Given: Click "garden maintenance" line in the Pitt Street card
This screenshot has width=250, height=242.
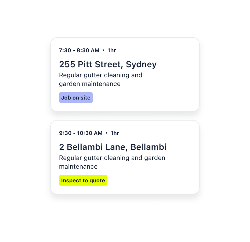Looking at the screenshot, I should point(90,84).
